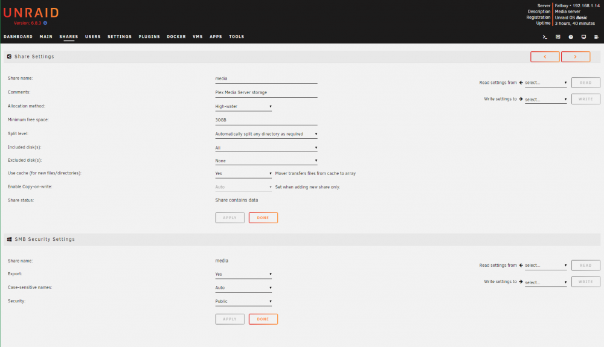
Task: Click the info monitor icon in the header
Action: click(x=583, y=37)
